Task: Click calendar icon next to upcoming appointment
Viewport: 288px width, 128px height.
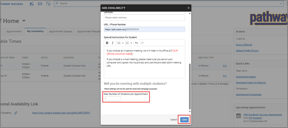Action: 238,116
